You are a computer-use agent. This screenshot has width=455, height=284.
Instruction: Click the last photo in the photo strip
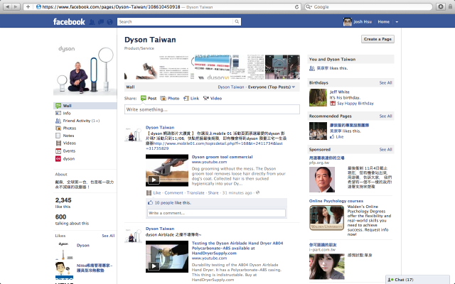point(282,67)
